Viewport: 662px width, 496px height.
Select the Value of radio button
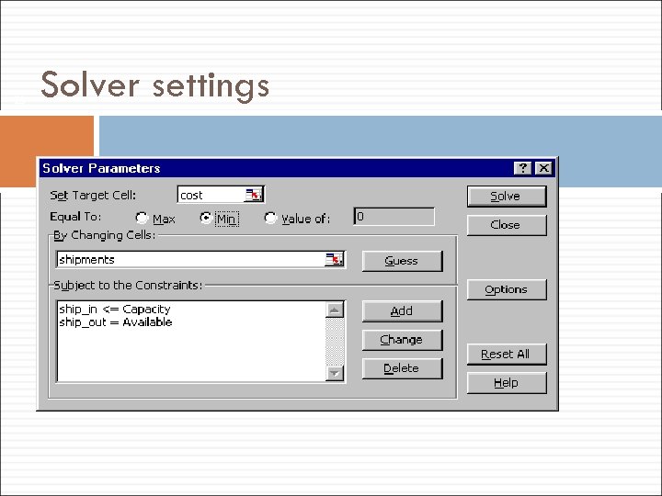(x=270, y=218)
